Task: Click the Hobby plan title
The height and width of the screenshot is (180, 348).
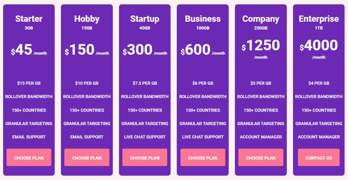Action: tap(87, 19)
